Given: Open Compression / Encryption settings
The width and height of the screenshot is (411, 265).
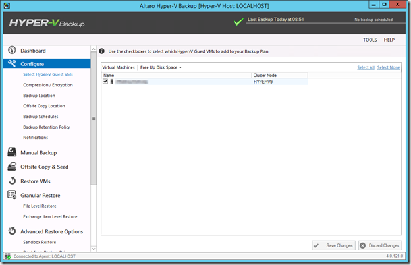Looking at the screenshot, I should pyautogui.click(x=48, y=85).
